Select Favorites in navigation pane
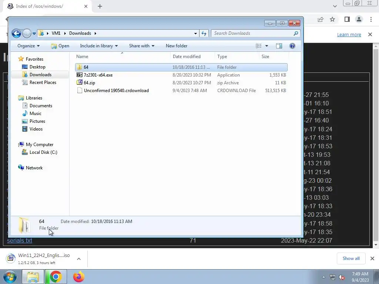Screen dimensions: 379x284 coord(34,59)
